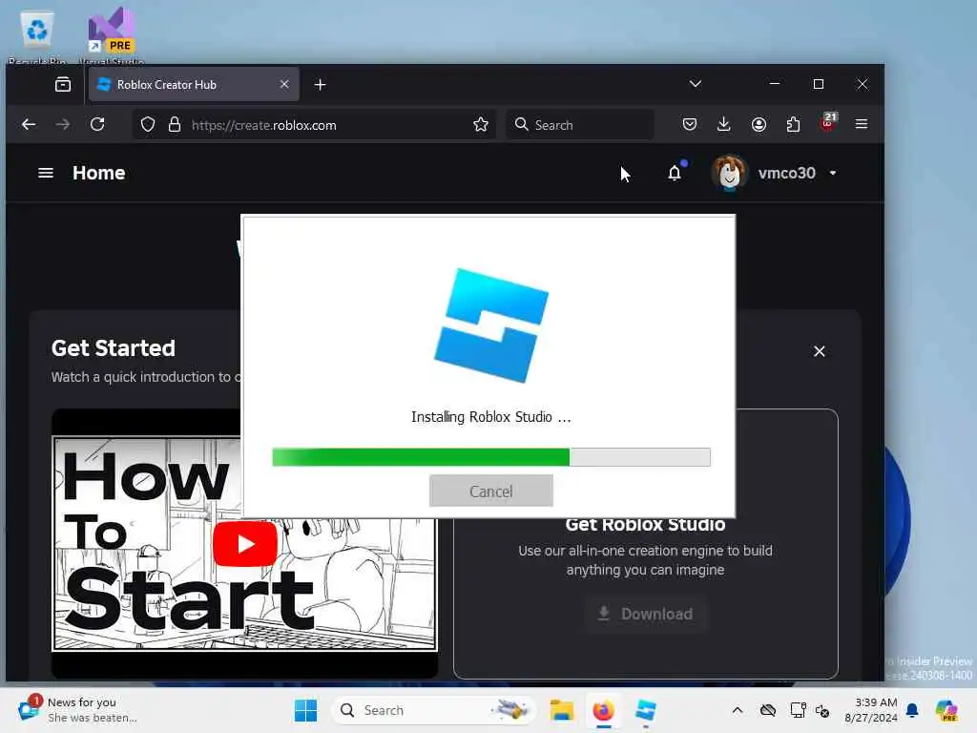This screenshot has width=977, height=733.
Task: Switch to Firefox in the taskbar
Action: (603, 710)
